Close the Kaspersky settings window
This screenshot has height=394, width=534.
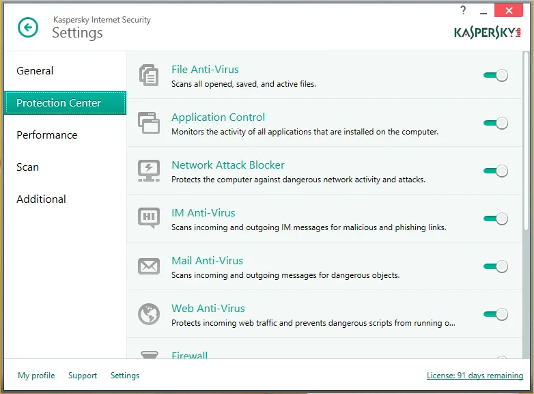[509, 10]
